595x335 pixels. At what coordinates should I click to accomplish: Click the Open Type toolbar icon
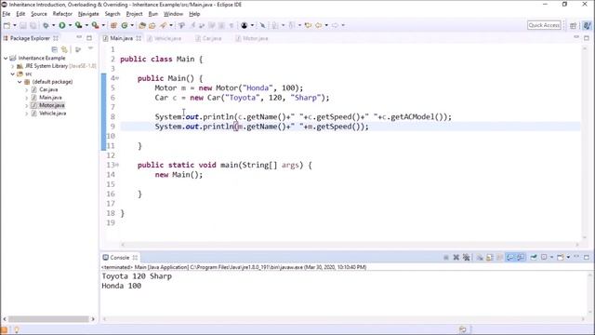click(x=142, y=25)
